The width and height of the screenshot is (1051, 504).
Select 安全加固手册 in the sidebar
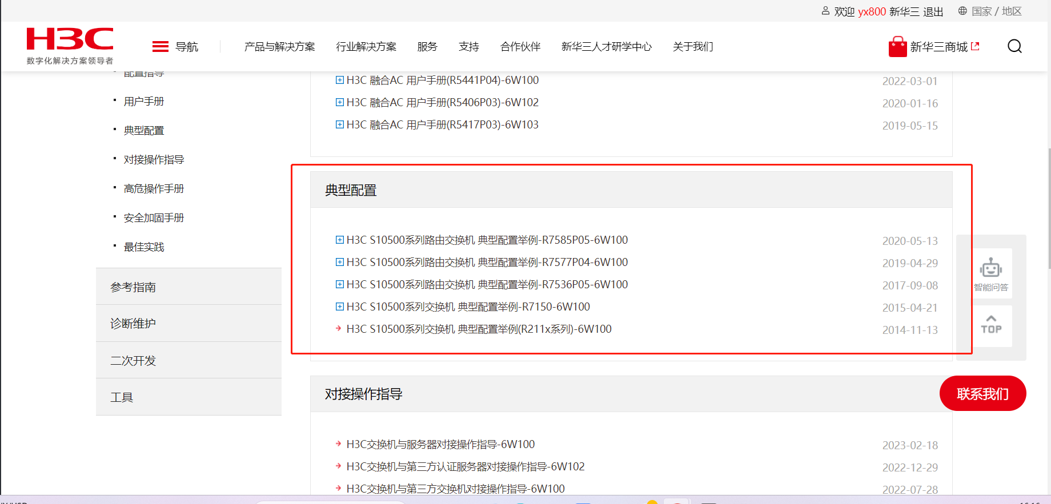(x=154, y=217)
